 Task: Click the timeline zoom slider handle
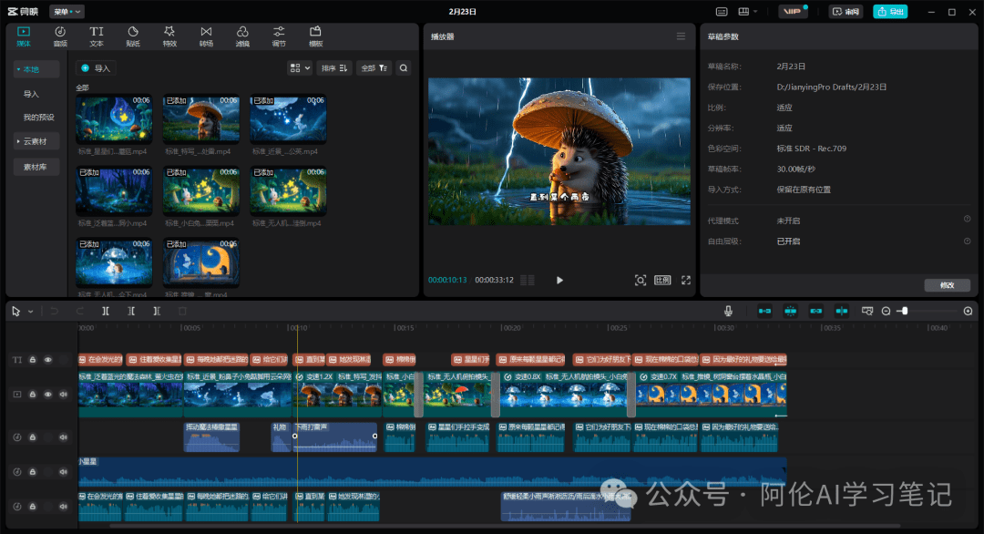[x=905, y=312]
